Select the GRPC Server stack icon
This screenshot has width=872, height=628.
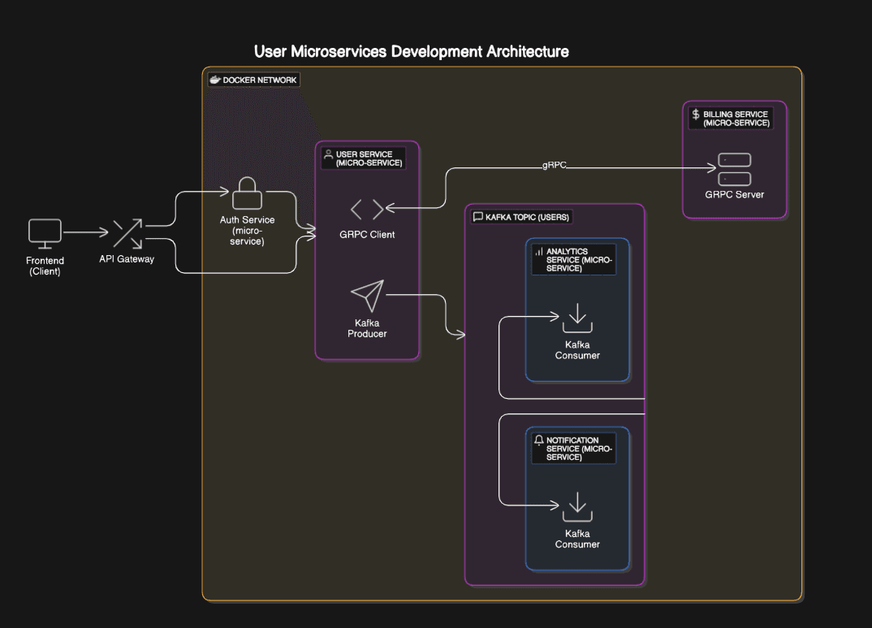click(734, 169)
